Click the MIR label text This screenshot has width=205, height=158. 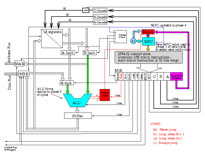point(118,70)
